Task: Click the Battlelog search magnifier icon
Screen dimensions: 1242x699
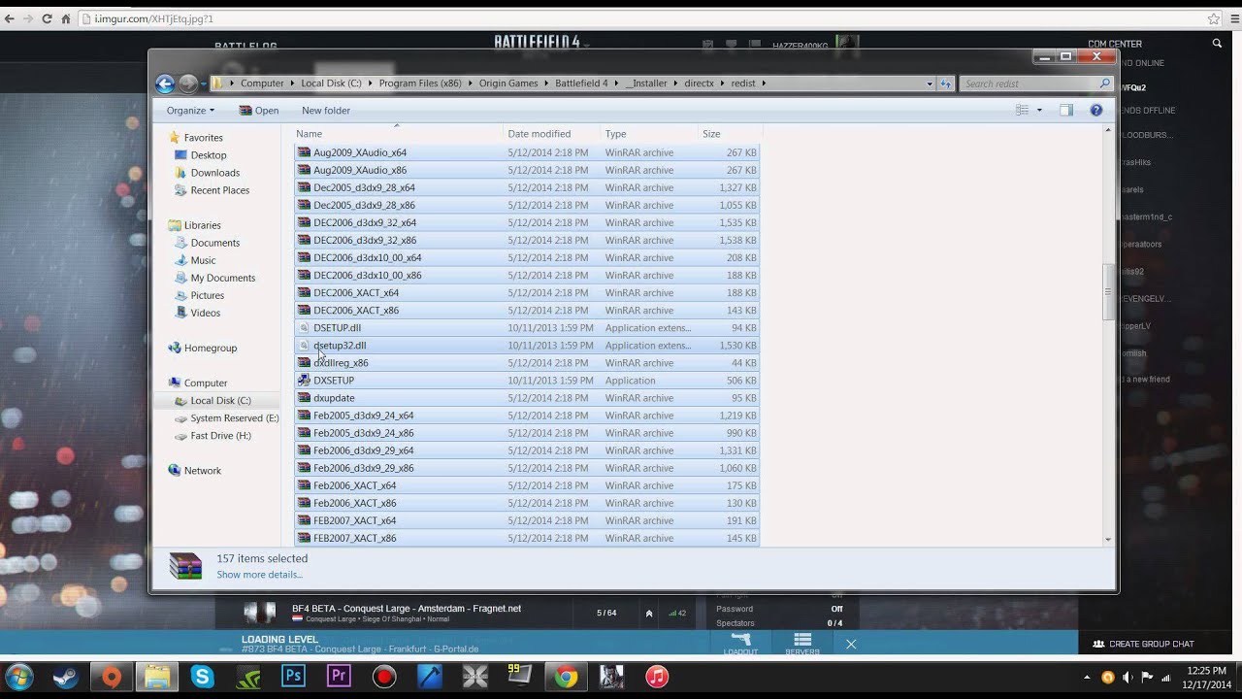Action: click(x=1218, y=44)
